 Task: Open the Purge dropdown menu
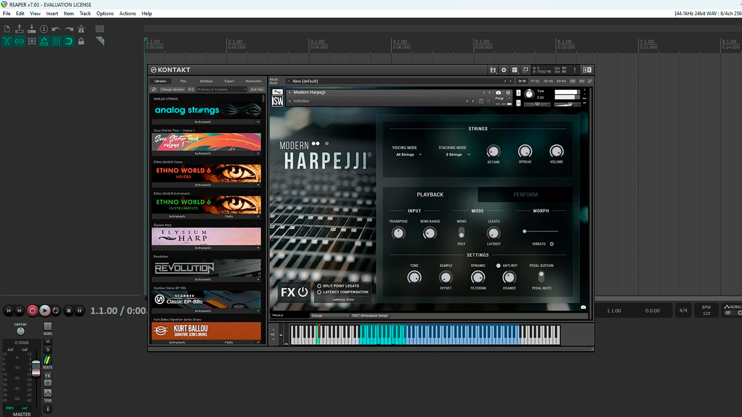pyautogui.click(x=502, y=98)
